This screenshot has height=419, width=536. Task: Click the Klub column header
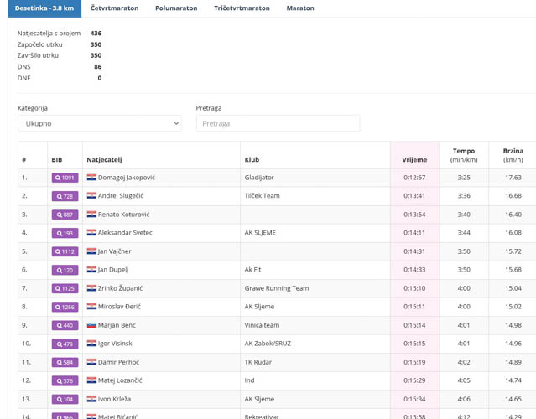pos(252,159)
